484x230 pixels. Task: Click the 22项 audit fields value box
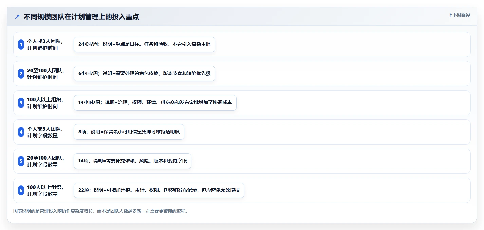point(159,190)
